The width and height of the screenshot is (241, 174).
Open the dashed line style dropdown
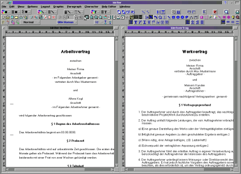pyautogui.click(x=78, y=12)
